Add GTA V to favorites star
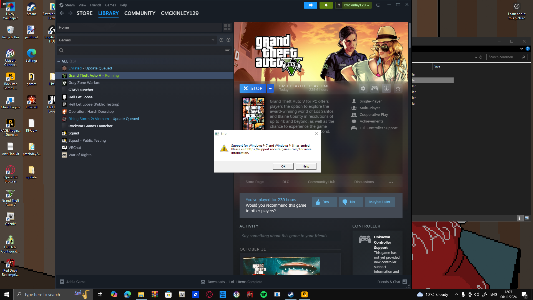Viewport: 533px width, 300px height. coord(398,88)
